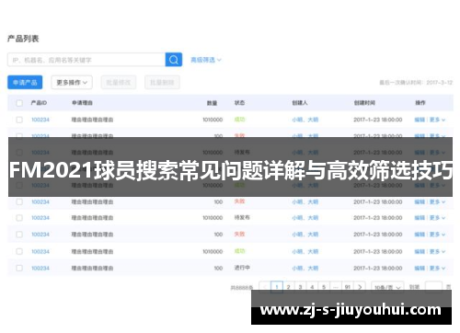Click the 状态 column header
The image size is (460, 333).
239,103
